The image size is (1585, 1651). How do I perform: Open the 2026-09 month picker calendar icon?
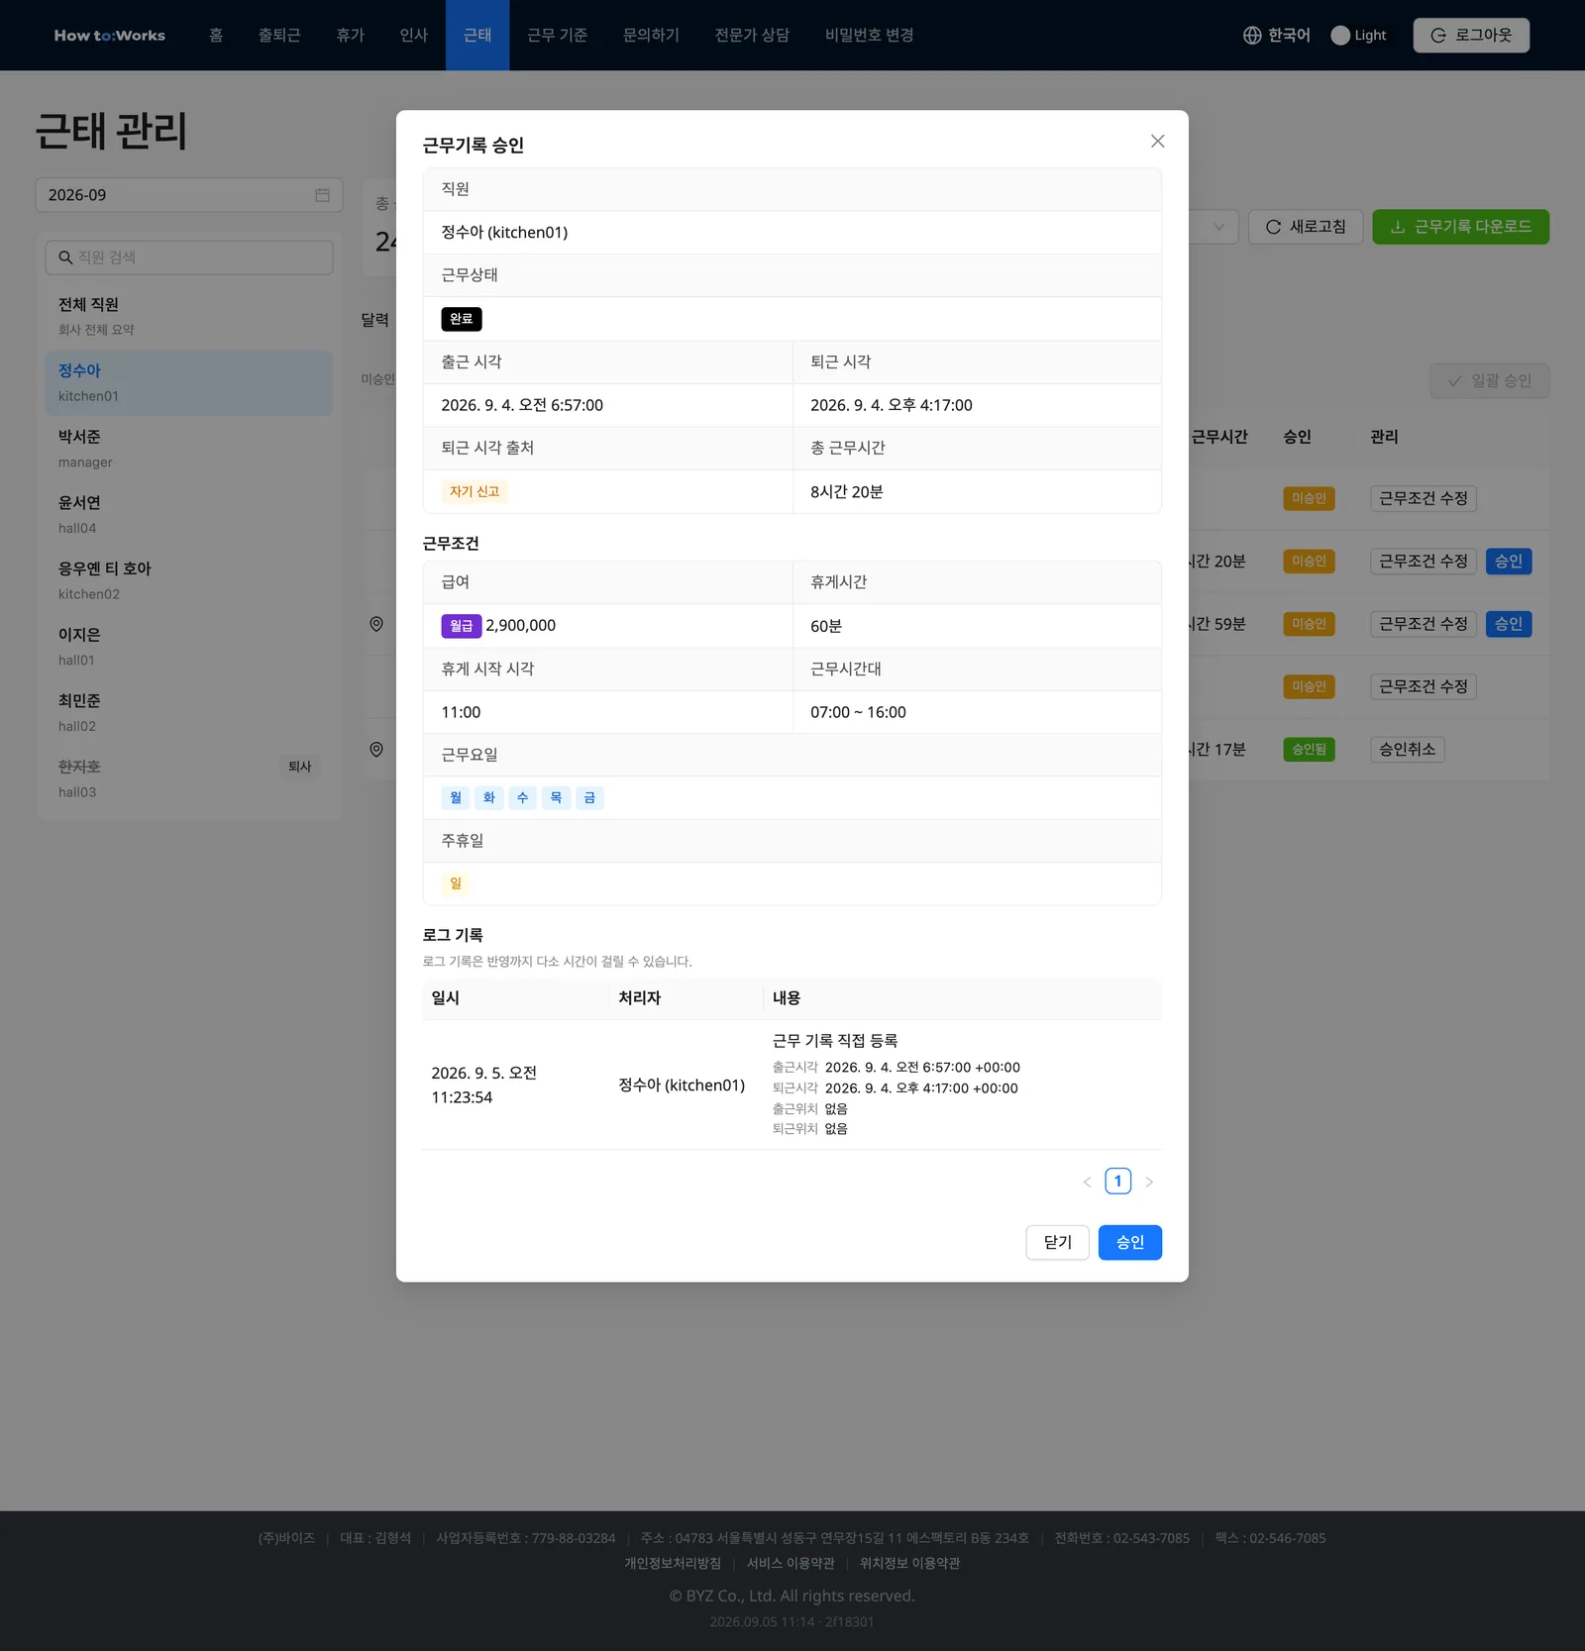pos(322,195)
